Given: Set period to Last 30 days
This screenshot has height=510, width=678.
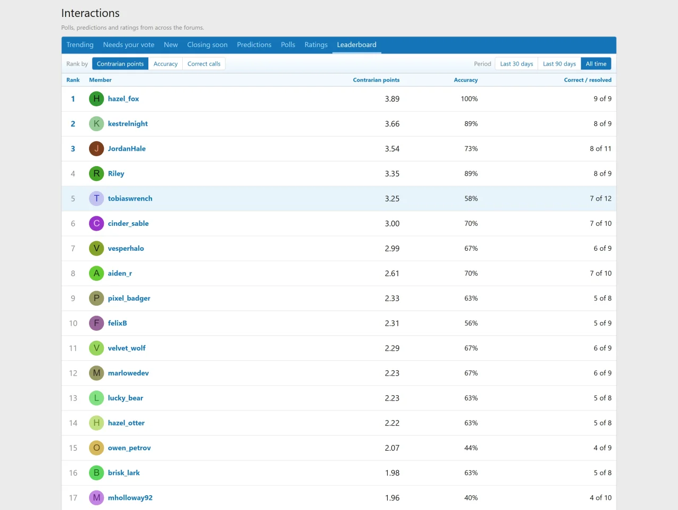Looking at the screenshot, I should coord(516,63).
